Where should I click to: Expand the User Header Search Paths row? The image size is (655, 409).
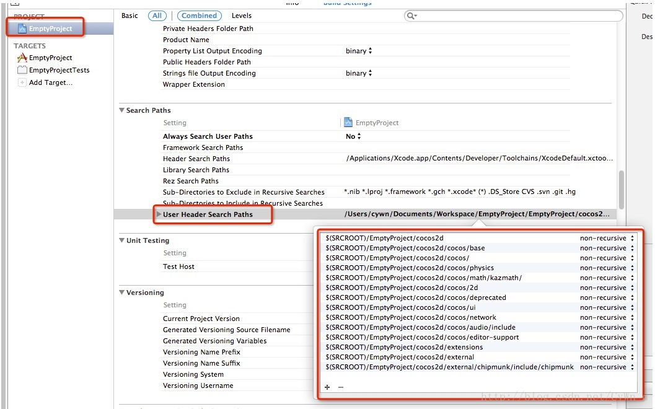coord(159,214)
